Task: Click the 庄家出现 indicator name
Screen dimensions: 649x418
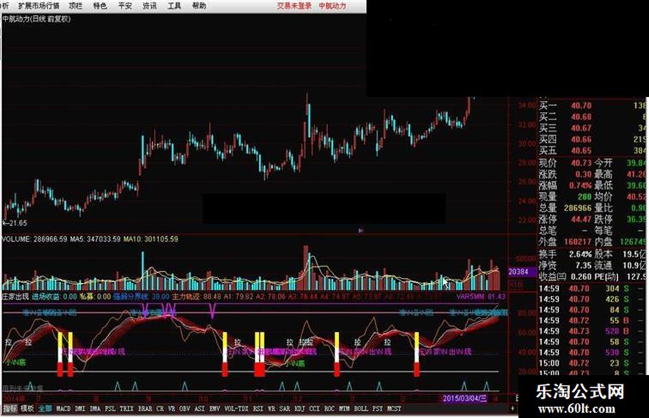Action: tap(16, 297)
